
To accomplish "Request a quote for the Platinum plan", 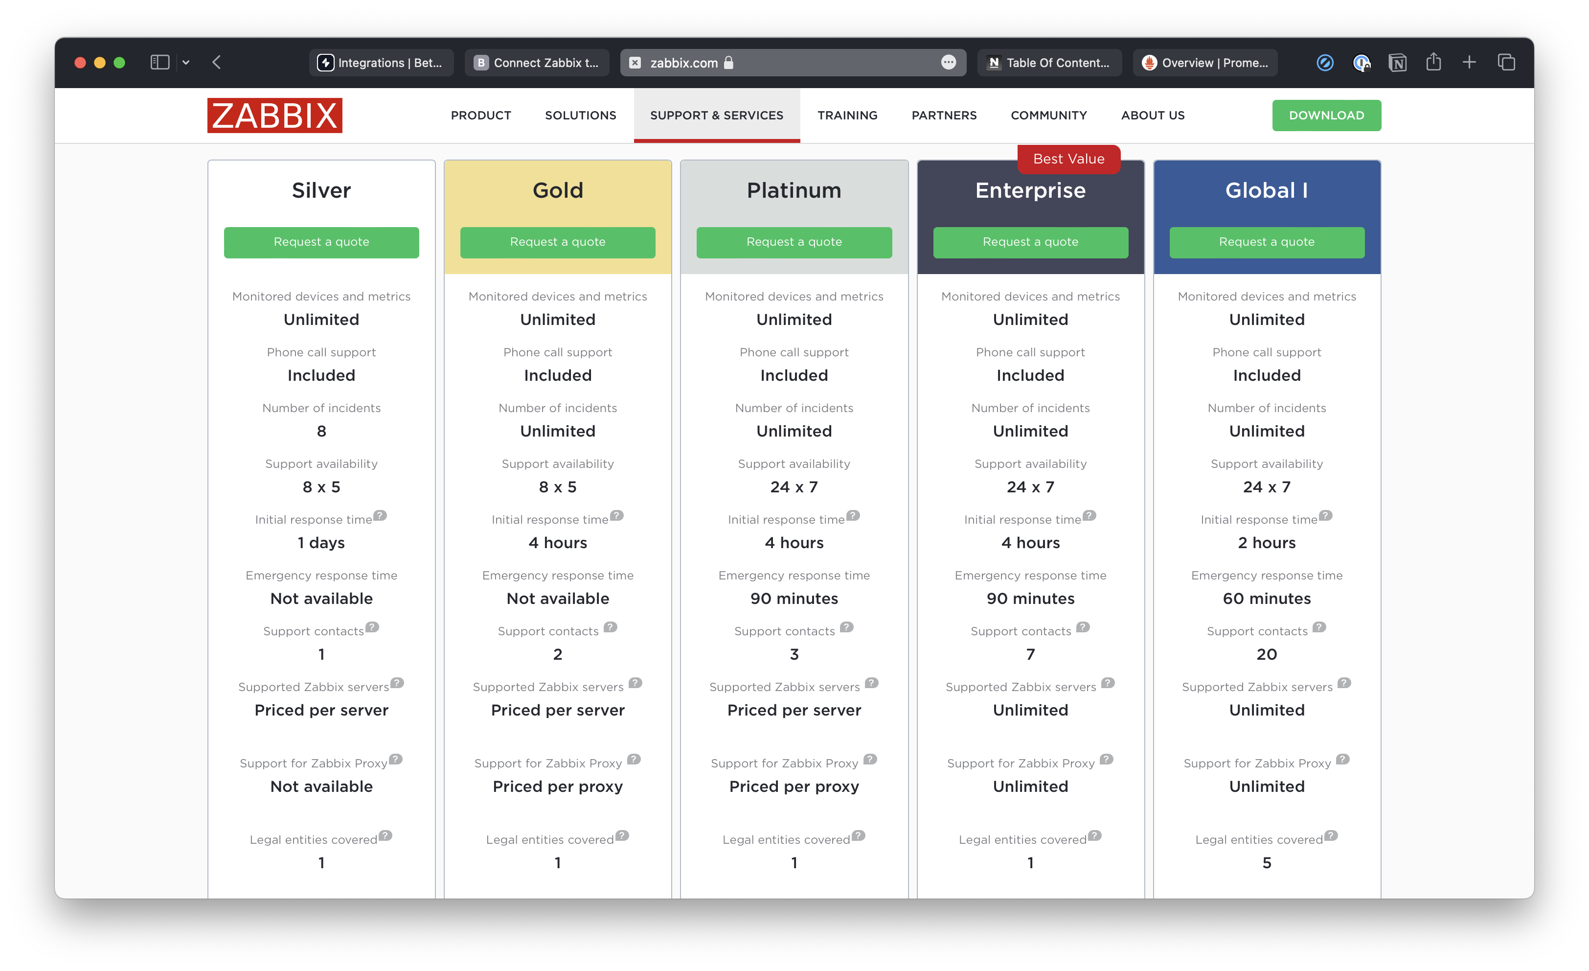I will (x=794, y=242).
